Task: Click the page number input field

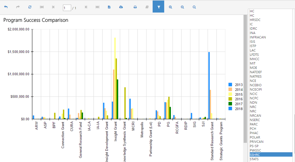Action: point(67,8)
